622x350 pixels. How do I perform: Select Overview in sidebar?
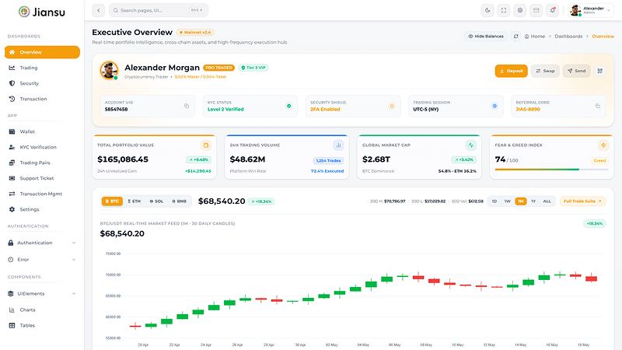click(x=42, y=52)
